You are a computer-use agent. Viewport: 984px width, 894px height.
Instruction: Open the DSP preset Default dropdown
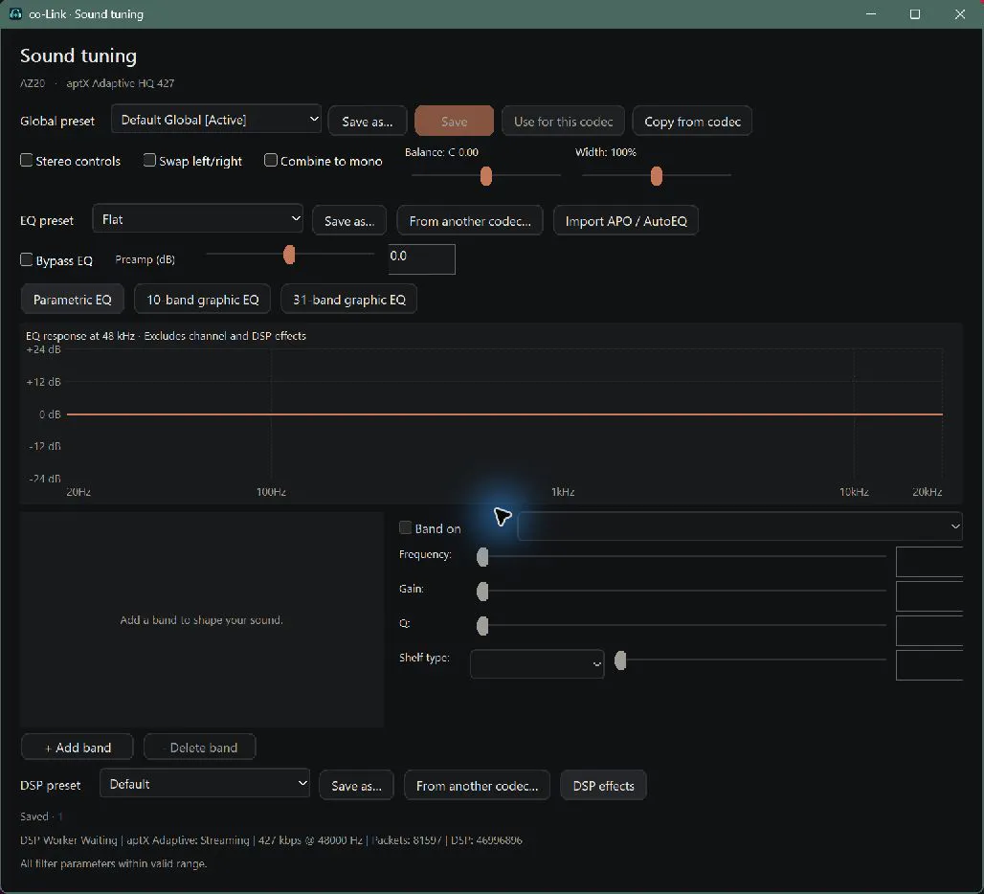205,784
